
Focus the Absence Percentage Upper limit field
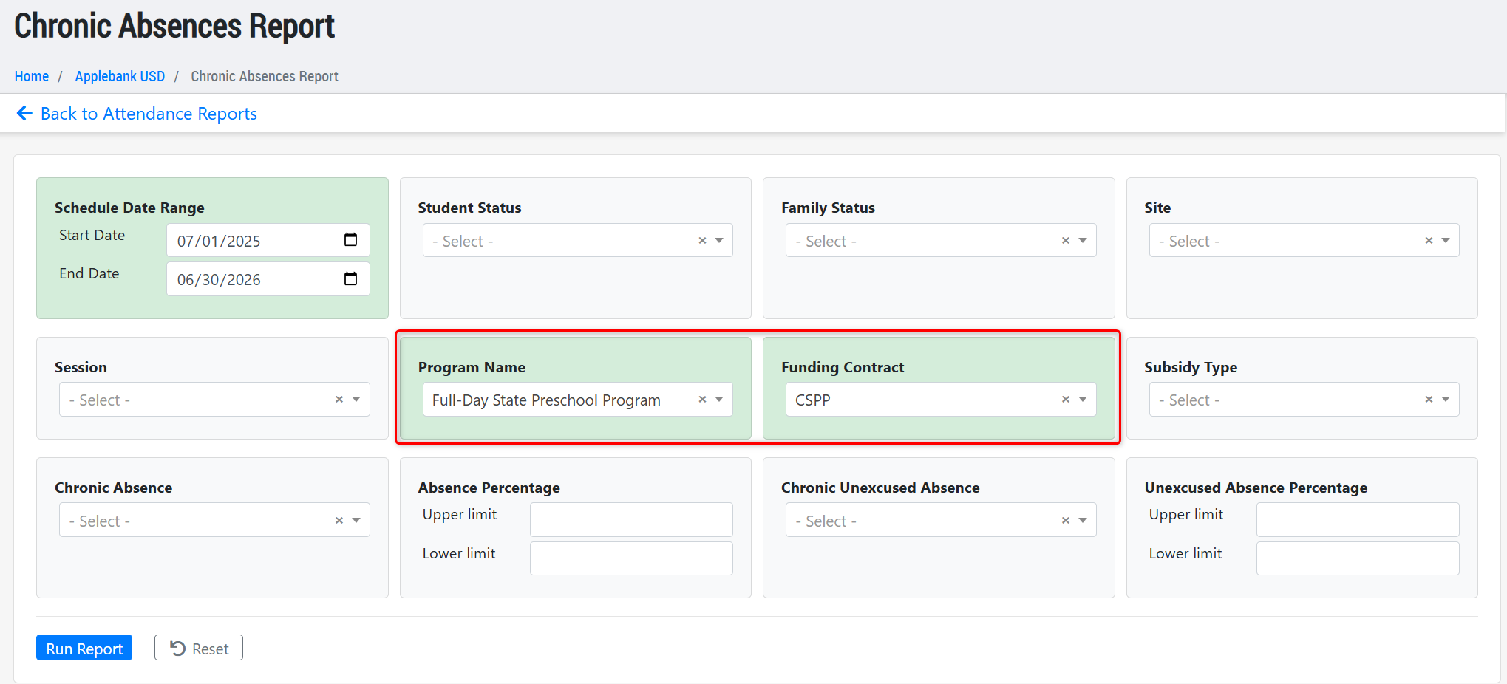click(x=631, y=519)
